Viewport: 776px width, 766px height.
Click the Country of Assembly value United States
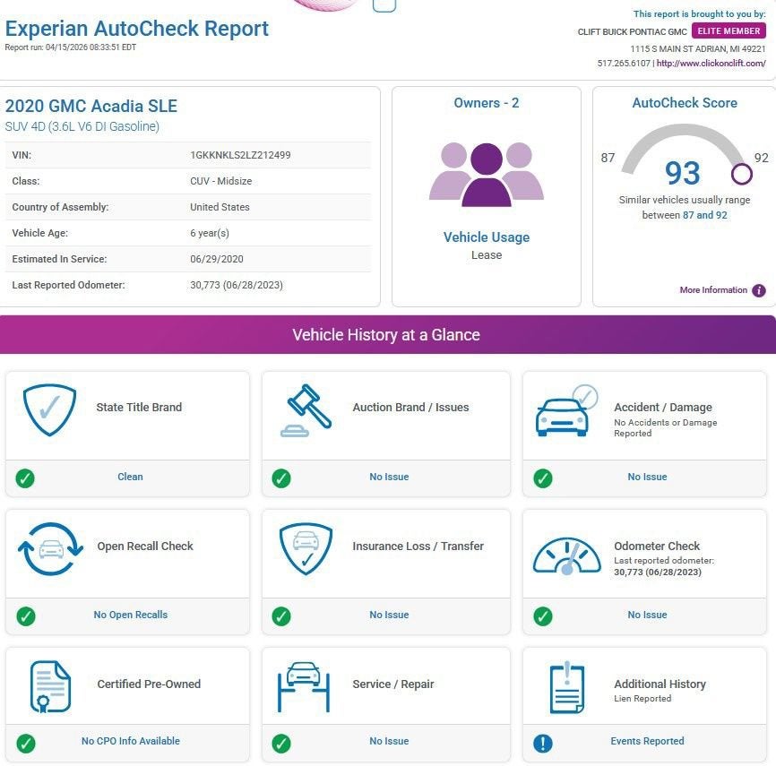pos(220,207)
